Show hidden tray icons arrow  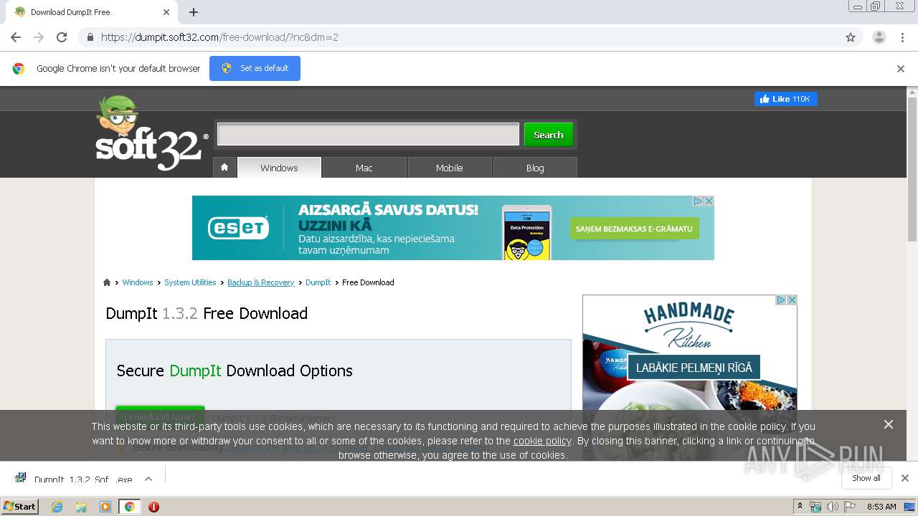click(800, 507)
